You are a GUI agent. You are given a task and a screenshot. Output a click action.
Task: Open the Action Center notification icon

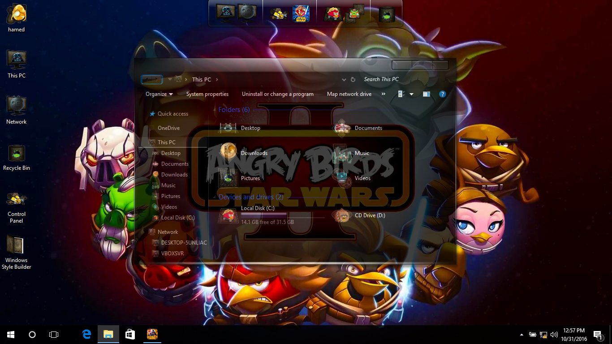click(598, 335)
